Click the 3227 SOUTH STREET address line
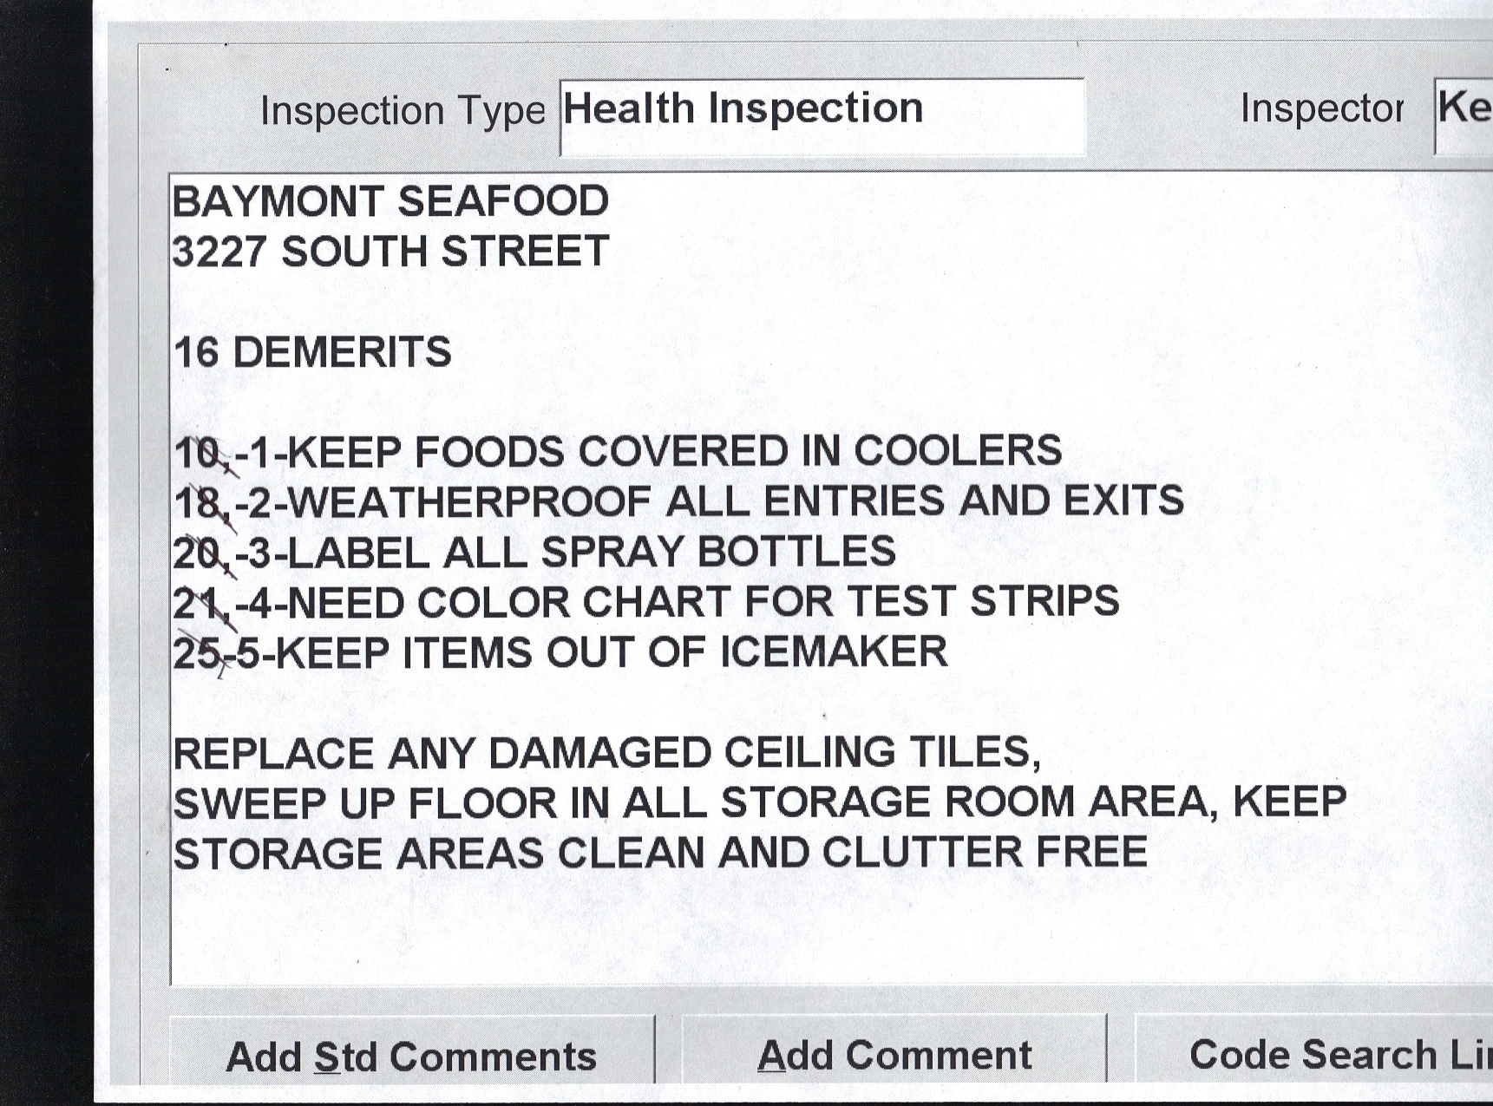Screen dimensions: 1493x1106 (390, 252)
